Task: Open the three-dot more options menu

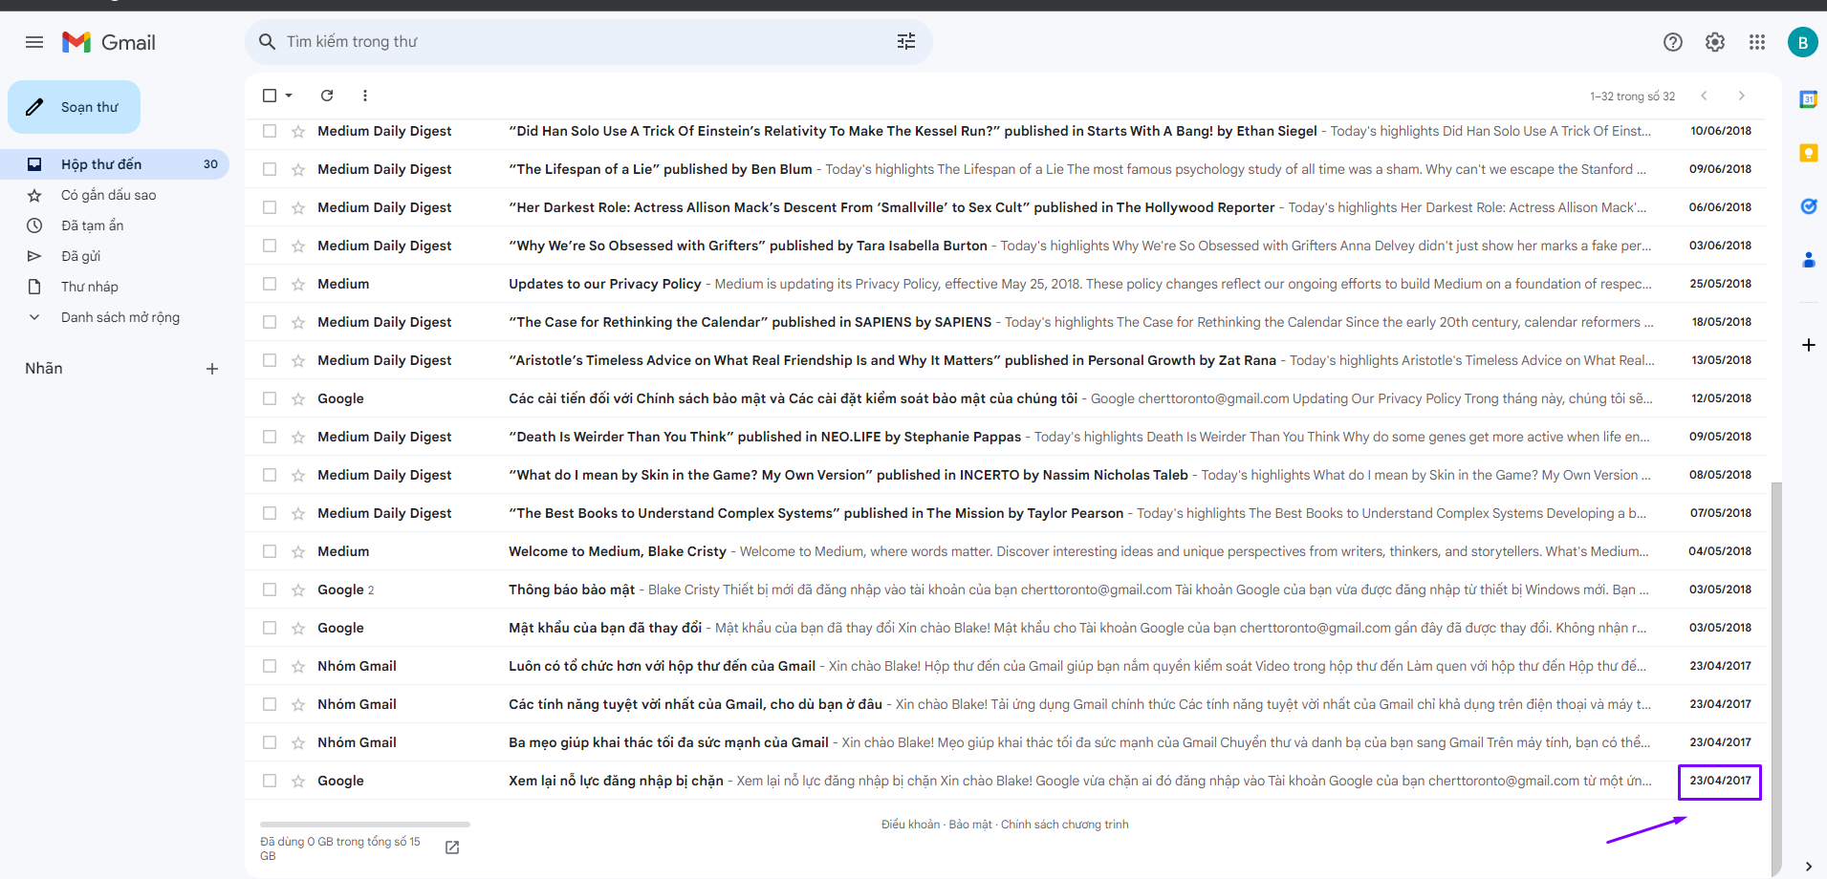Action: (365, 96)
